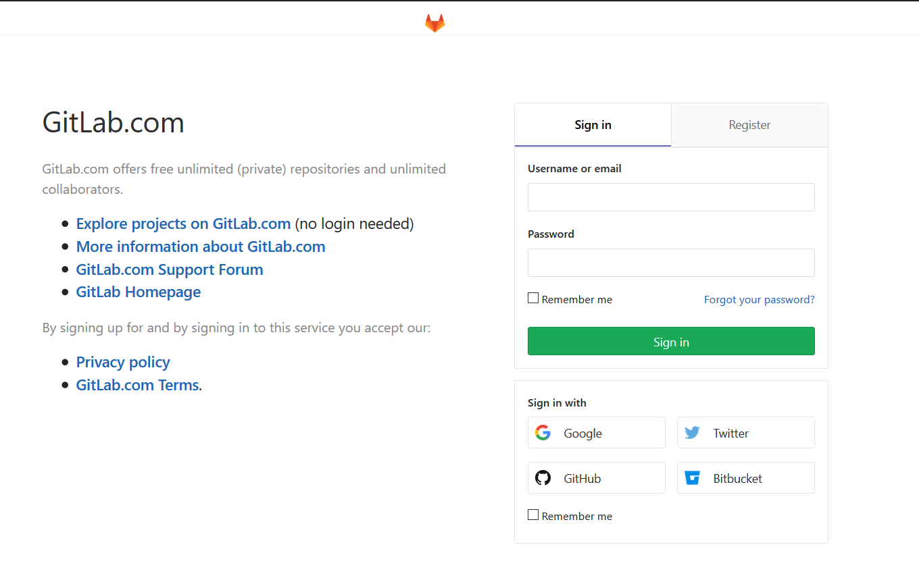
Task: Focus the Username or email field
Action: point(671,197)
